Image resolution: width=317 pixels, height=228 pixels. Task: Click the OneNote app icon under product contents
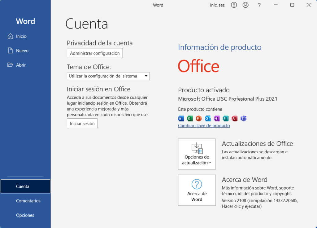(216, 118)
